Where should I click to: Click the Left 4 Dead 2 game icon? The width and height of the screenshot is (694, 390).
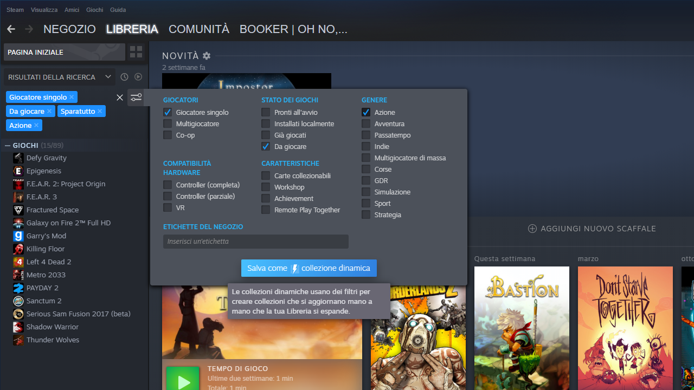coord(18,262)
